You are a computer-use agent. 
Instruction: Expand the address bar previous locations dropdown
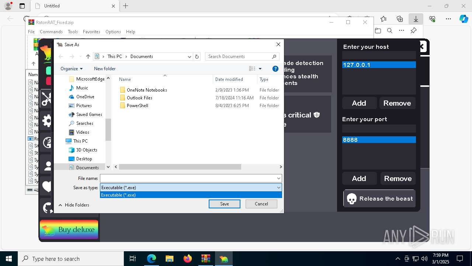click(x=189, y=57)
